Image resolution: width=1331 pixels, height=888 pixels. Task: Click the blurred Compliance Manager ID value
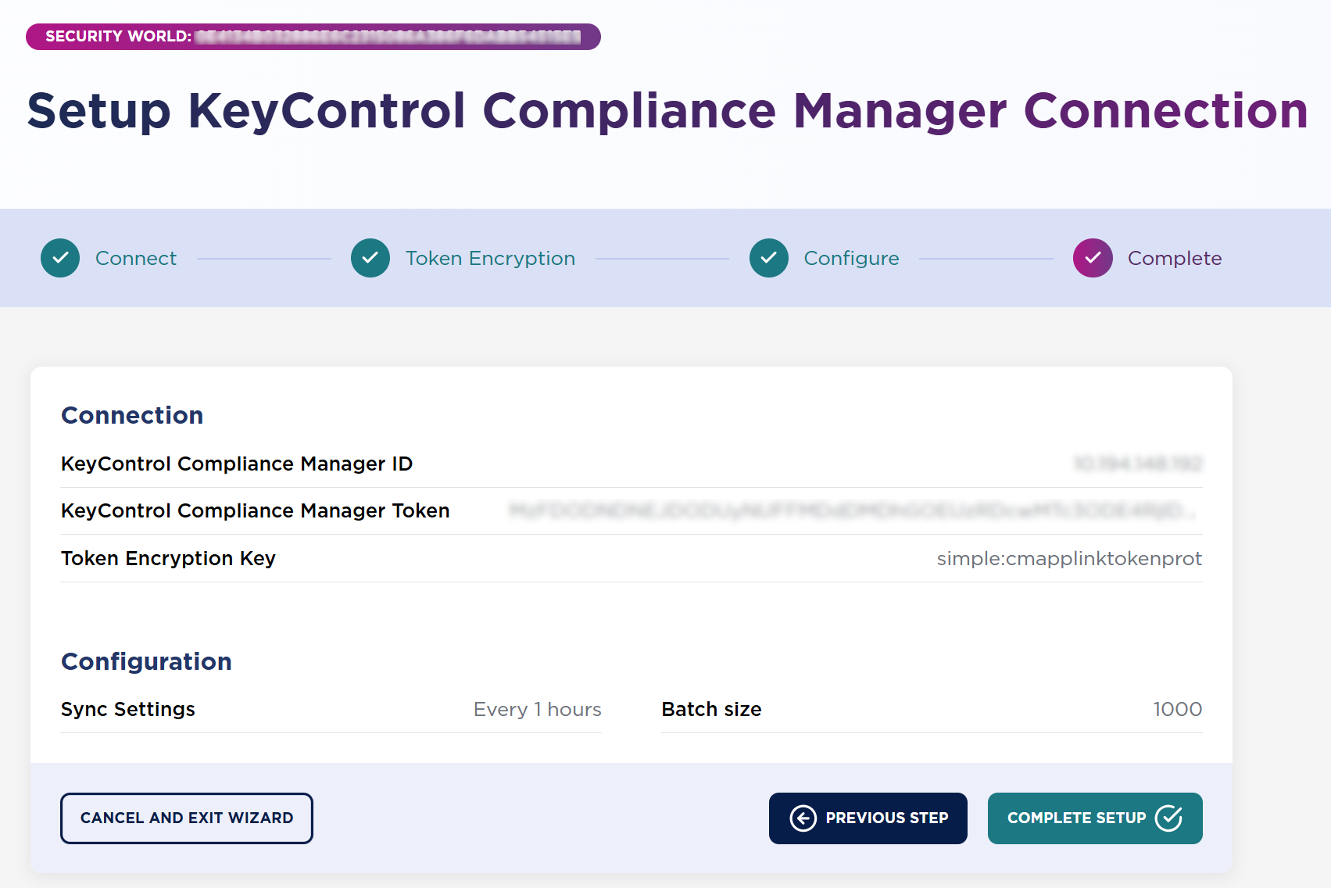pos(1138,464)
